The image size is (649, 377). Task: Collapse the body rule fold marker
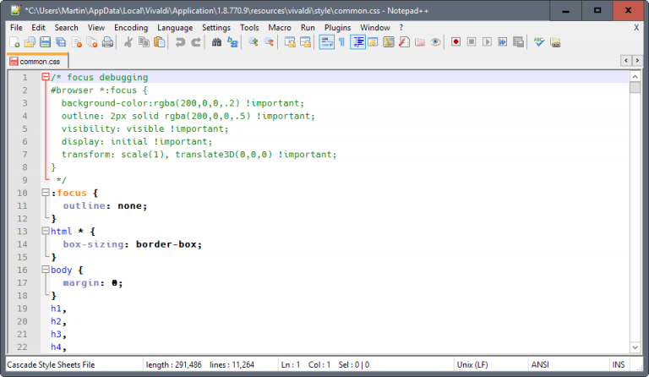[x=46, y=270]
